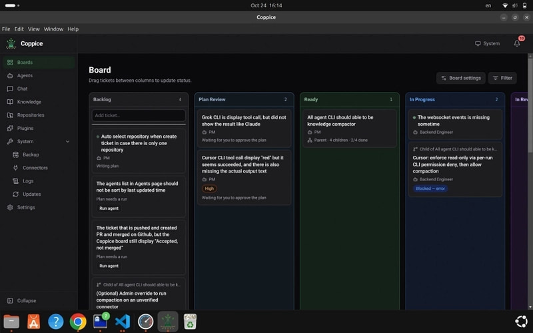Open the Edit menu

pos(19,29)
